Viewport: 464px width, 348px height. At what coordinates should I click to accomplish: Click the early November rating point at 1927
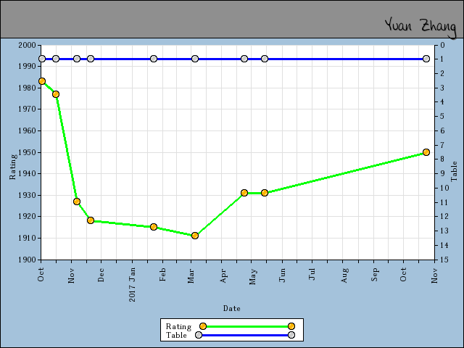77,202
